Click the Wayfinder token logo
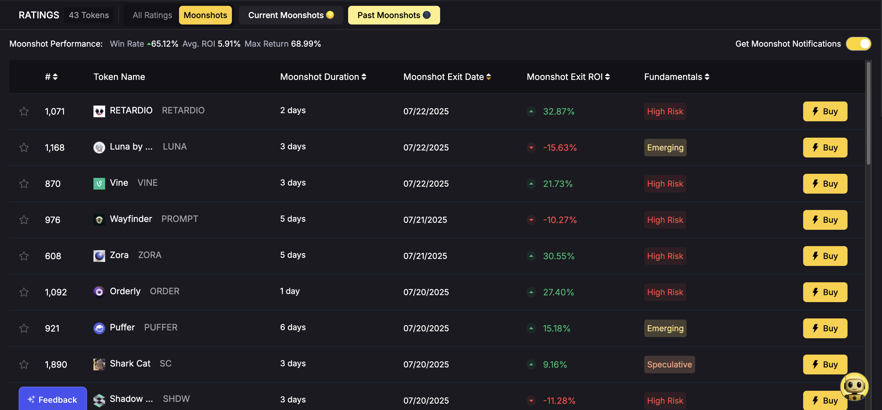 99,220
